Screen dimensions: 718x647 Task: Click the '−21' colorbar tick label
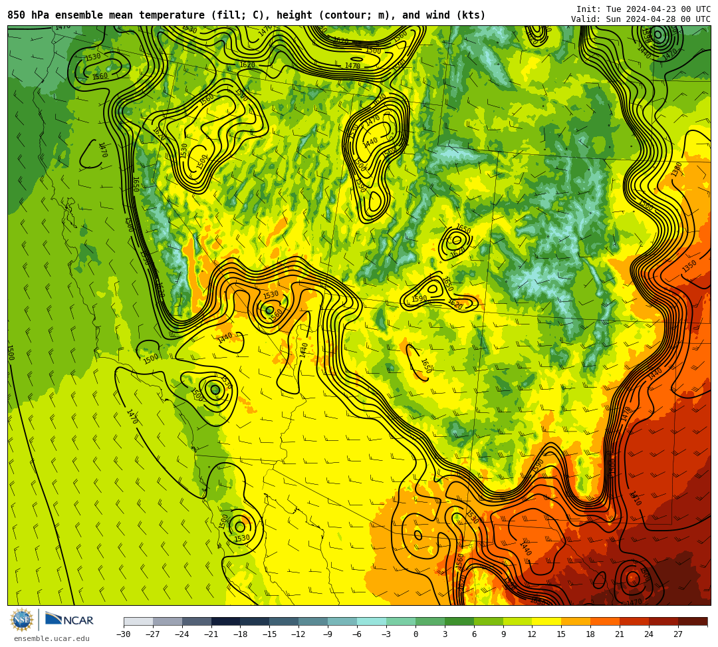pos(211,634)
